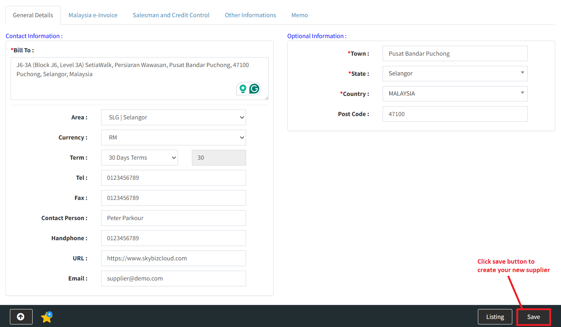561x327 pixels.
Task: Select the Memo tab
Action: tap(300, 15)
